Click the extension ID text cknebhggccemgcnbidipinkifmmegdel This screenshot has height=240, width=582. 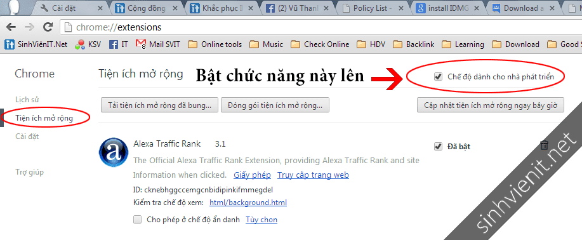(208, 190)
